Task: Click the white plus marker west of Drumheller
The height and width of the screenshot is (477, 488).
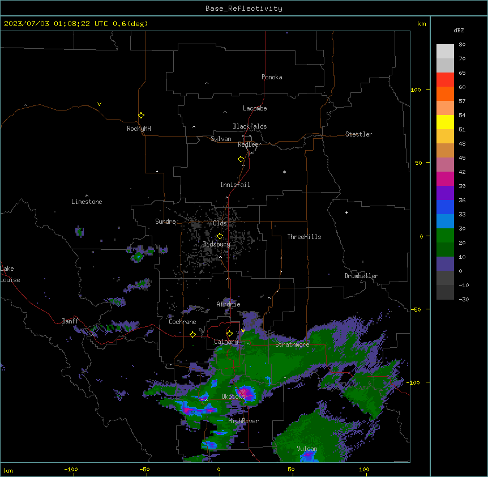Action: pos(346,212)
